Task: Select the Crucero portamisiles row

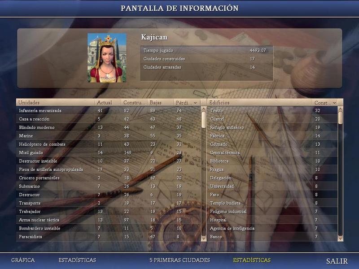Action: [109, 178]
